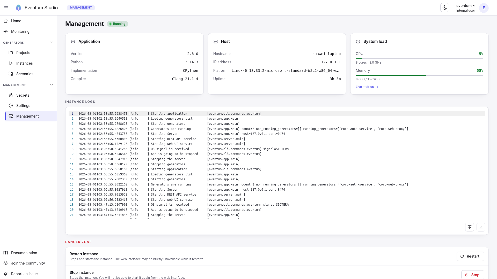Collapse the Management section chevron
This screenshot has height=279, width=497.
[52, 85]
